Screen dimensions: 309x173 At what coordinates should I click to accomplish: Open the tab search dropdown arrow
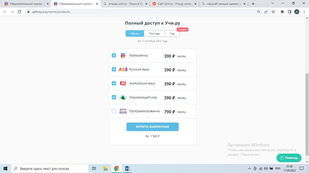(x=273, y=3)
